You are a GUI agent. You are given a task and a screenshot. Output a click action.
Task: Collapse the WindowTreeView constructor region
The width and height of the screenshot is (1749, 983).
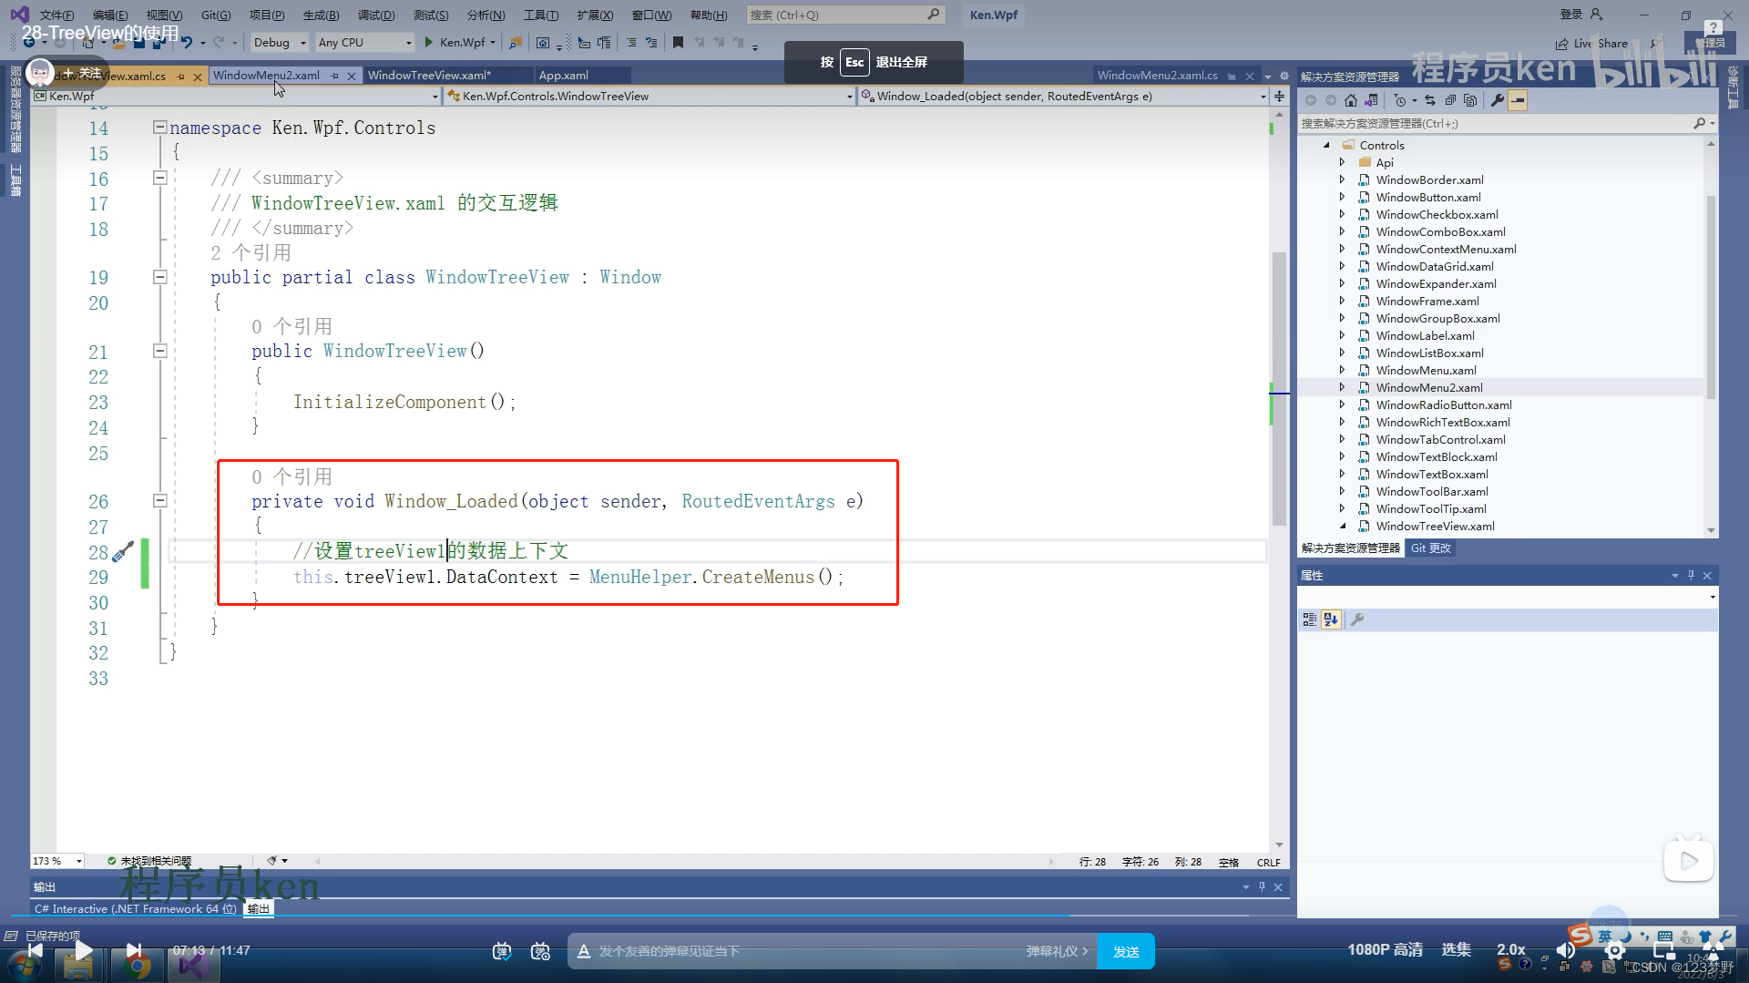point(159,351)
